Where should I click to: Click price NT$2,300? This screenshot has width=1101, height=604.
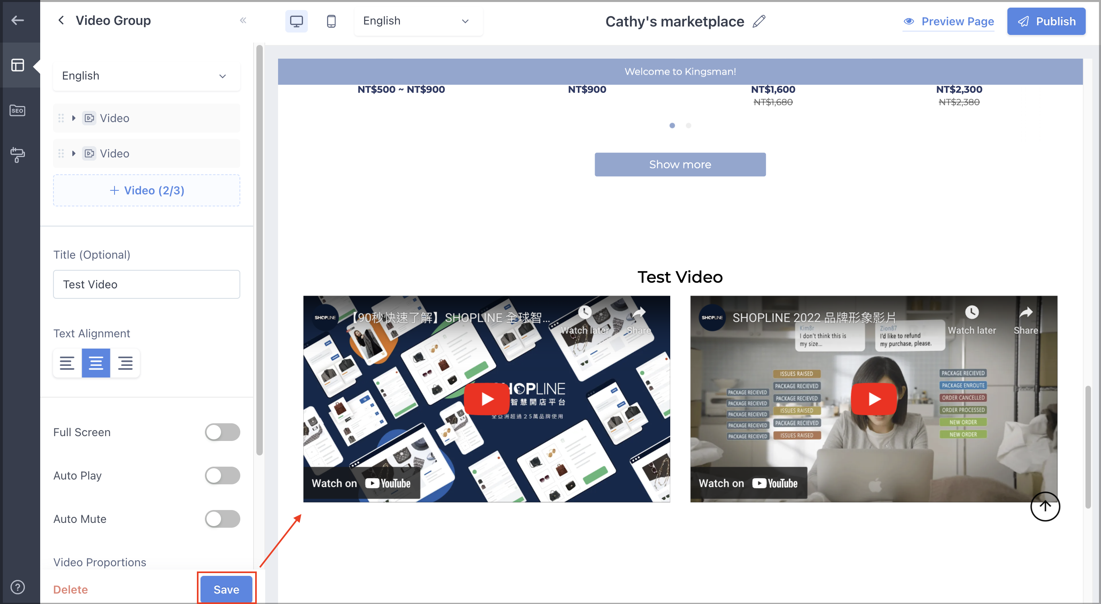pyautogui.click(x=959, y=89)
